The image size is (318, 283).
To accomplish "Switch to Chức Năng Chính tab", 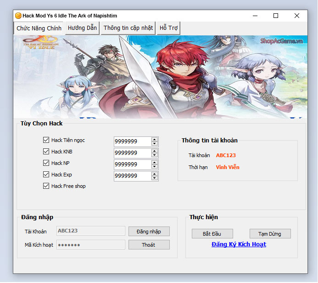I will click(39, 28).
